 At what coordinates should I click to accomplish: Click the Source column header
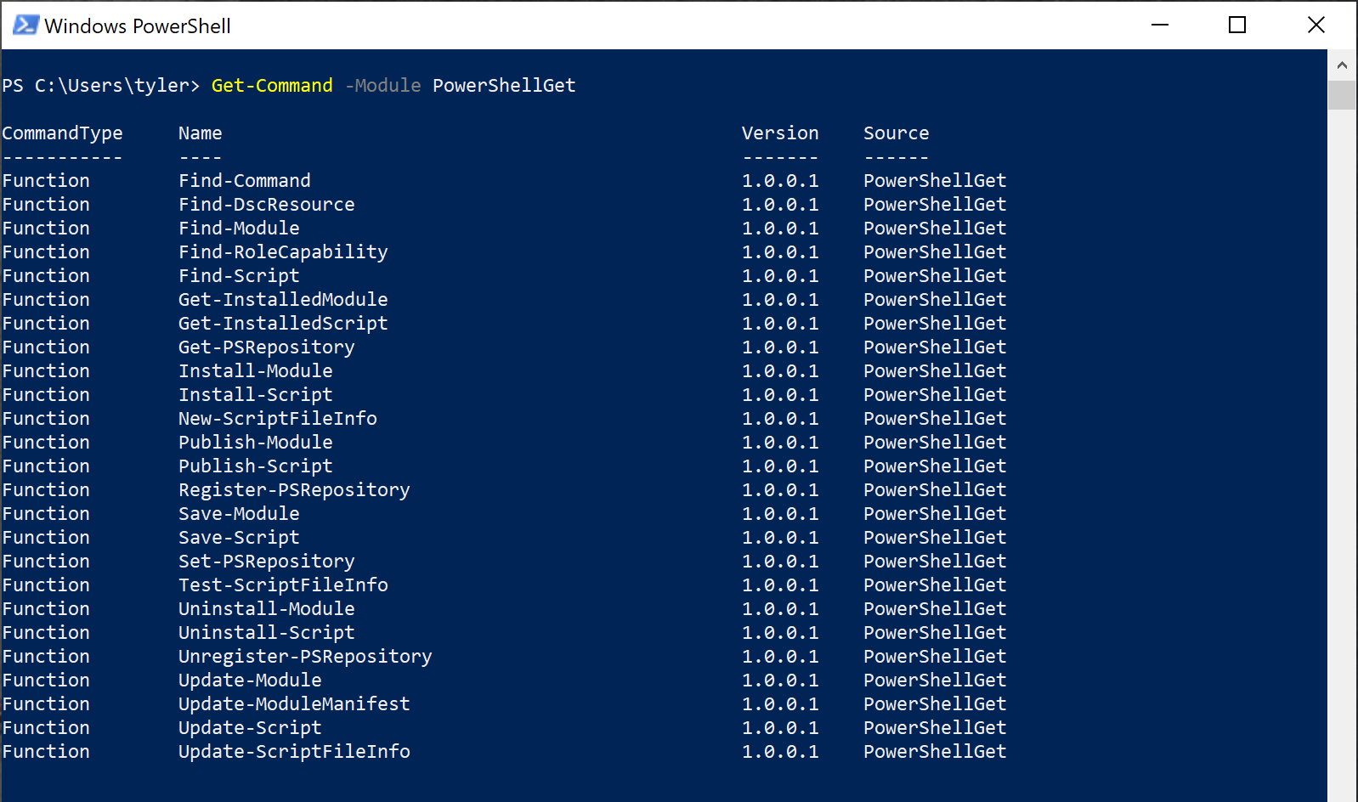897,133
